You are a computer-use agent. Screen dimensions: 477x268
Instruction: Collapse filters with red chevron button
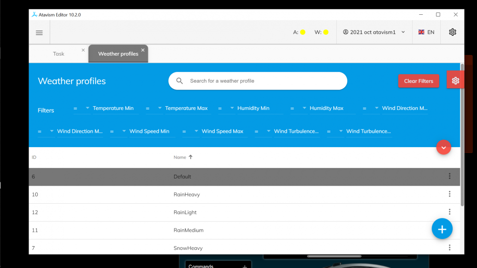point(443,148)
